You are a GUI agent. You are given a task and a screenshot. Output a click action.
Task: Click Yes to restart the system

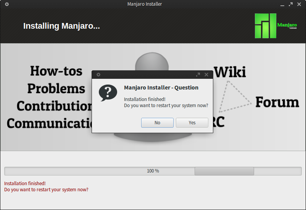(192, 123)
